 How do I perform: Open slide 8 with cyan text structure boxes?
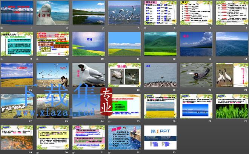(x=17, y=44)
